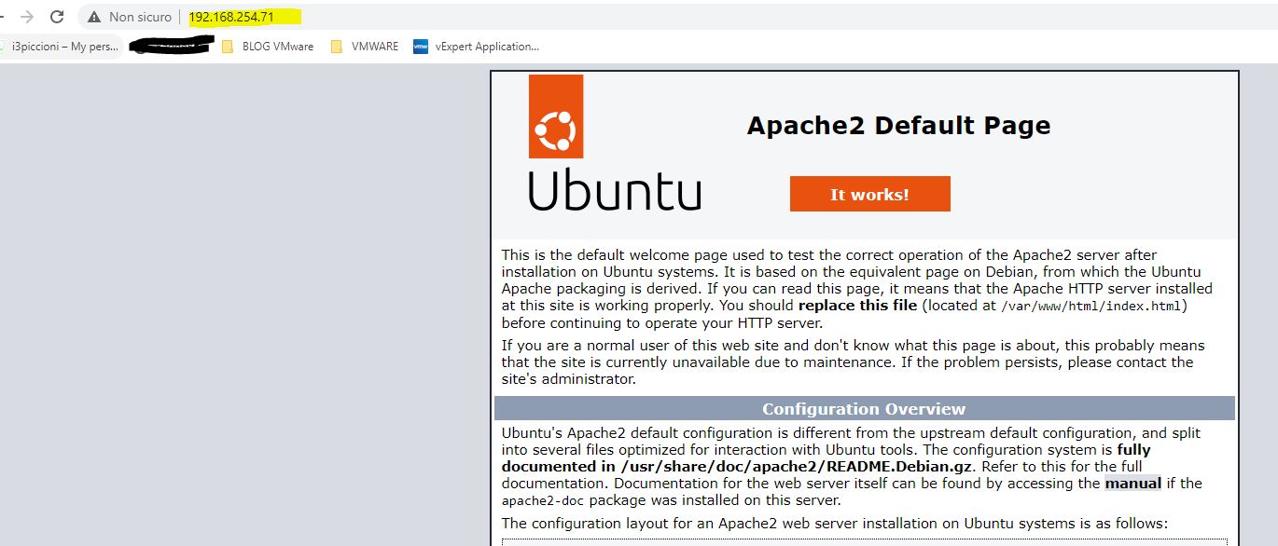Open the vExpert Application bookmark
This screenshot has width=1278, height=546.
coord(476,46)
